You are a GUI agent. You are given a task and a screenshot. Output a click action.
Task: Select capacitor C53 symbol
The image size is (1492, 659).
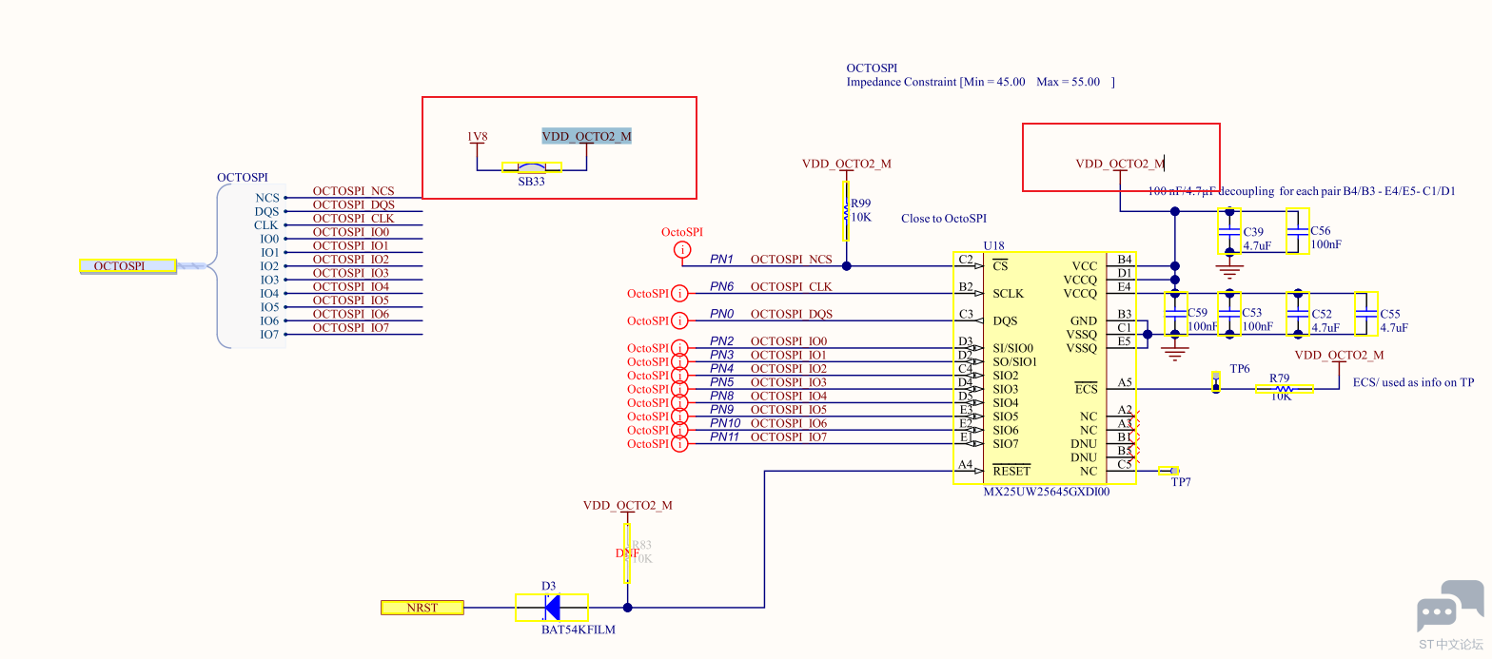1229,314
